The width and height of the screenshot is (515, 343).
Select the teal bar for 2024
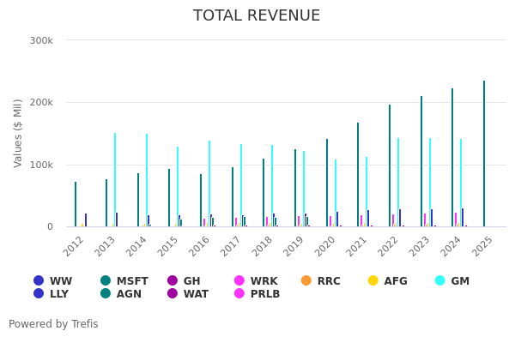coord(452,158)
